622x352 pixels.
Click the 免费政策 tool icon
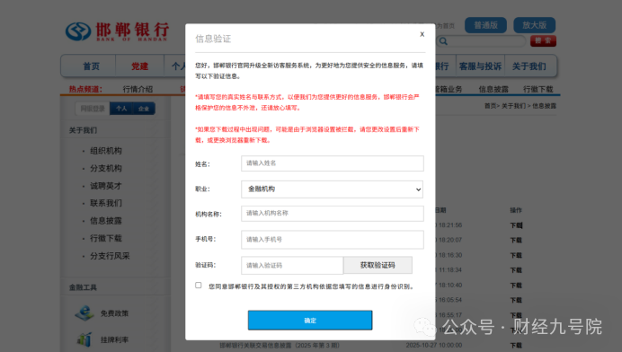tap(84, 313)
